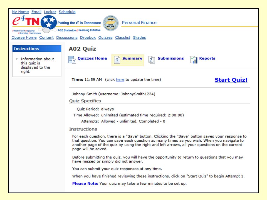Open the Email link
The height and width of the screenshot is (200, 267).
point(36,12)
